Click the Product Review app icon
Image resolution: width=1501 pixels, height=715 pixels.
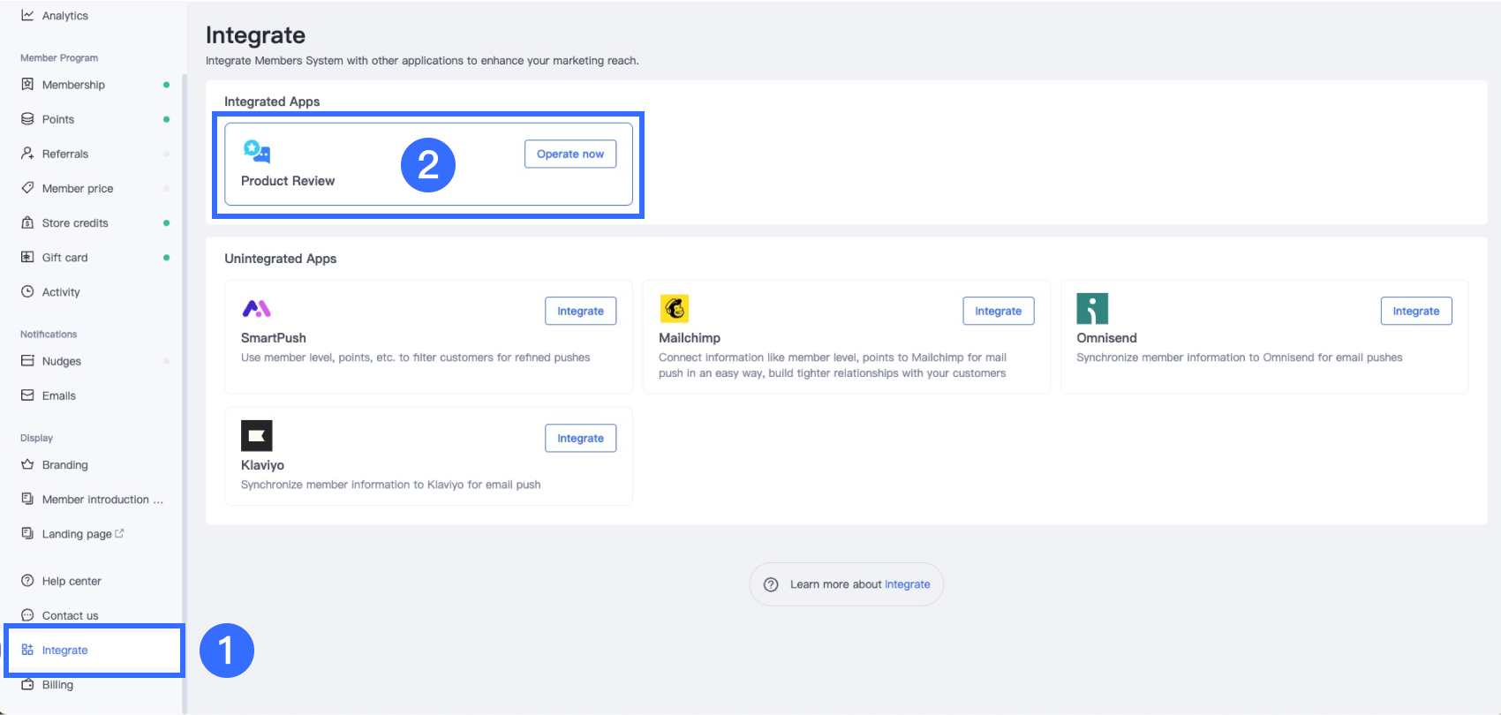(257, 152)
